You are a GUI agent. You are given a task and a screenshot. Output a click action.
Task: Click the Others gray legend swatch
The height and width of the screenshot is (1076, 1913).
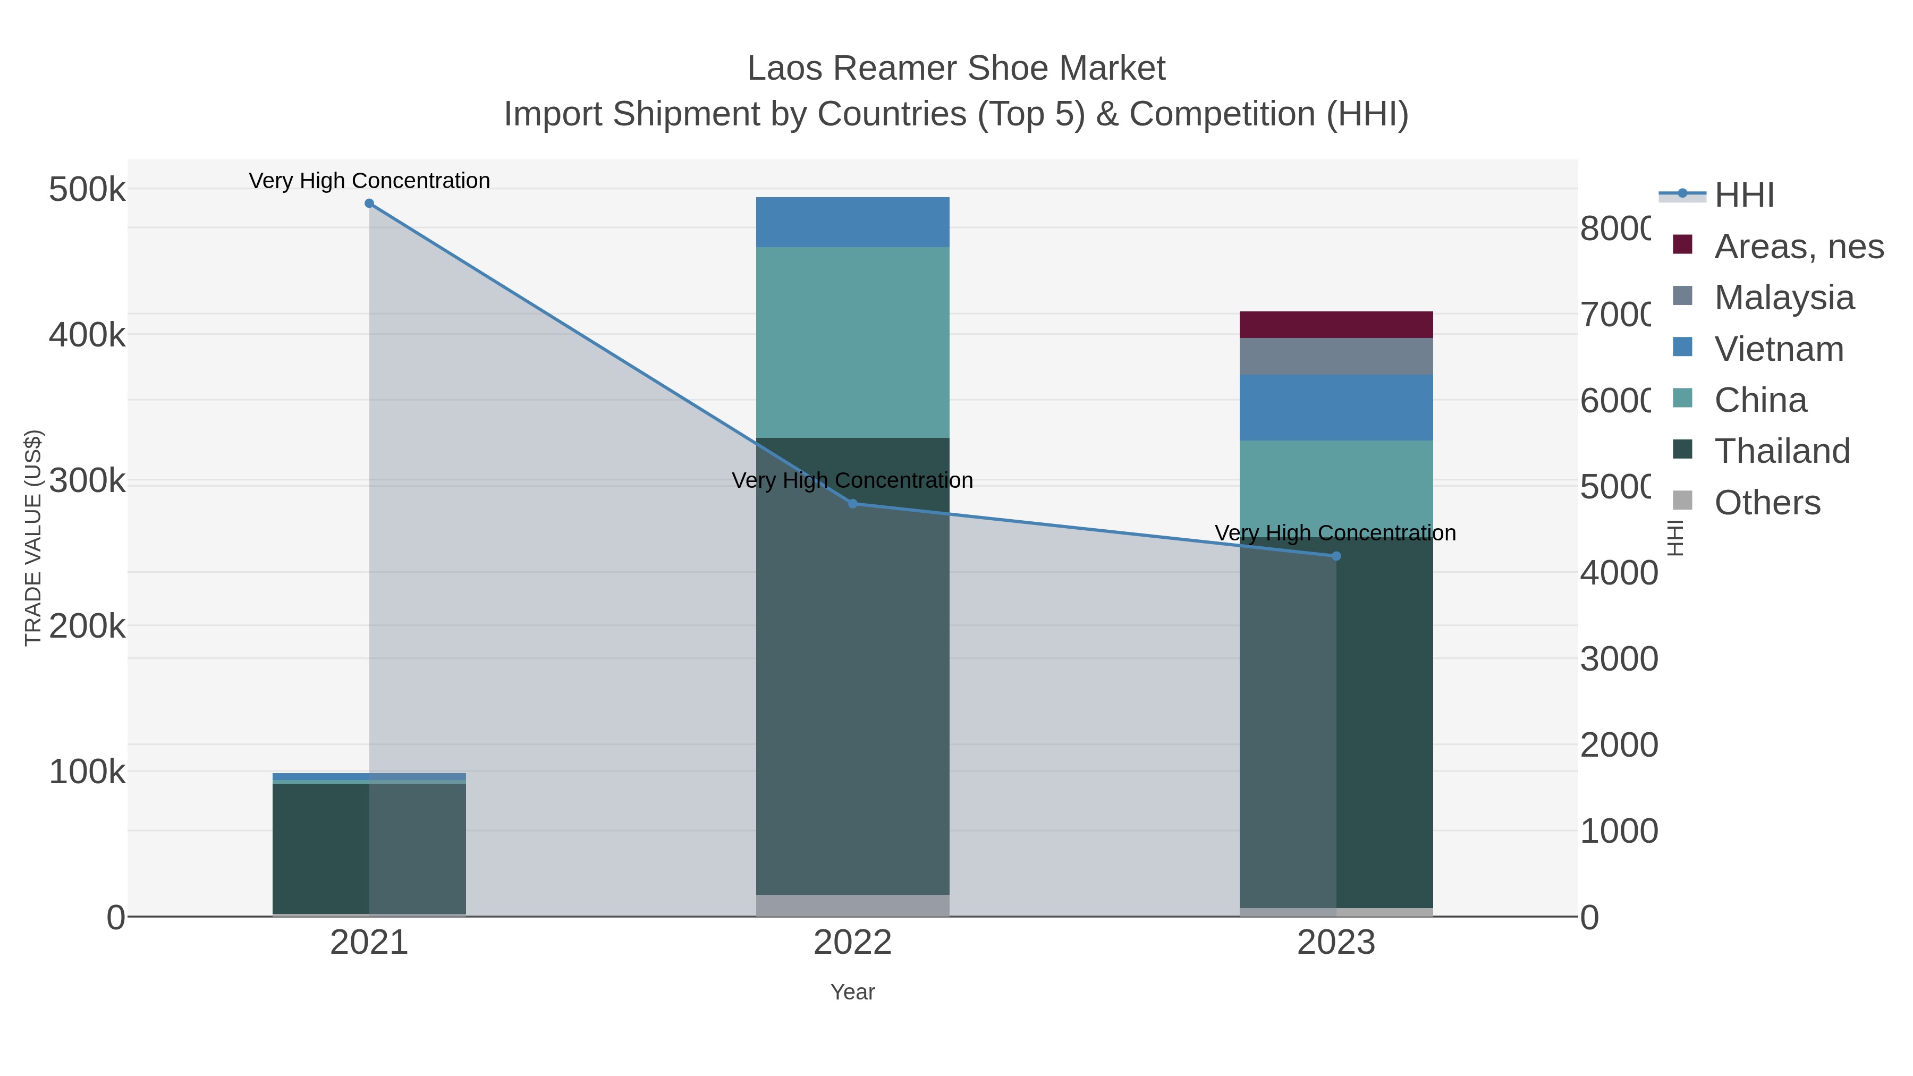point(1683,501)
